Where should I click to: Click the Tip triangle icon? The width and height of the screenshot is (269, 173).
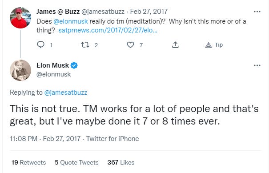pyautogui.click(x=209, y=45)
